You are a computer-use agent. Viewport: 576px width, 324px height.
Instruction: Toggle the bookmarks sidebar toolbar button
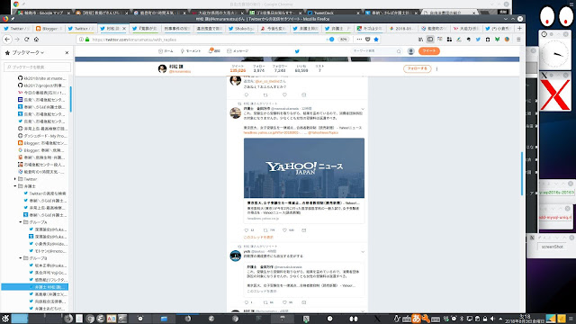[430, 40]
